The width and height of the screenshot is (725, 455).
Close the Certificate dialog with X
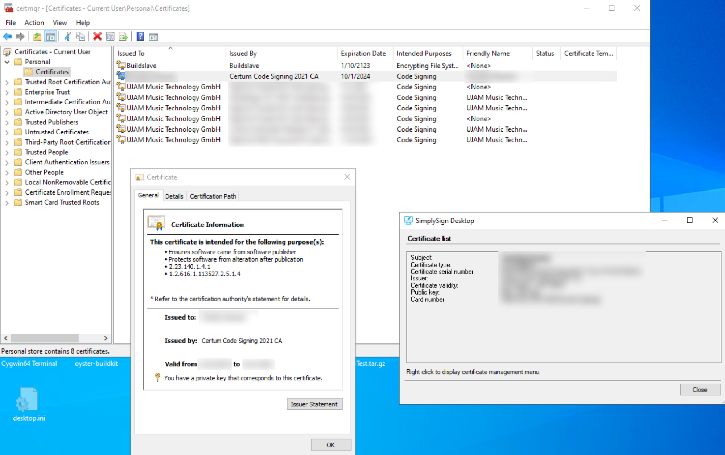coord(347,177)
